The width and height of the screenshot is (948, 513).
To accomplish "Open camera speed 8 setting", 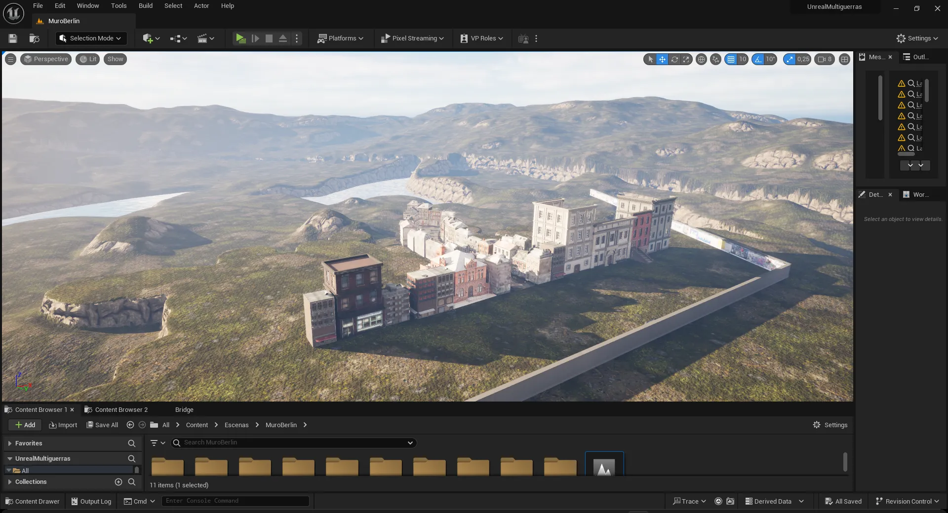I will coord(825,59).
